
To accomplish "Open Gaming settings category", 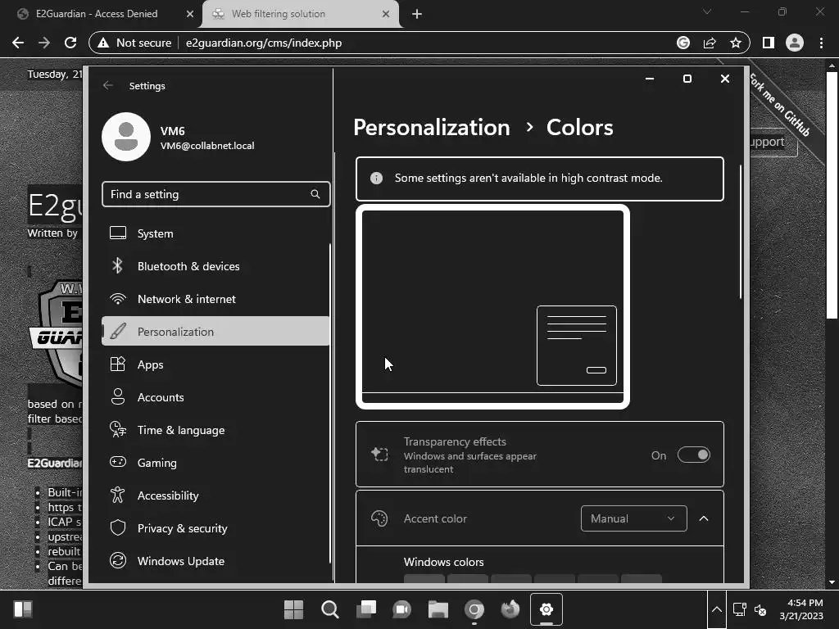I will [x=215, y=463].
